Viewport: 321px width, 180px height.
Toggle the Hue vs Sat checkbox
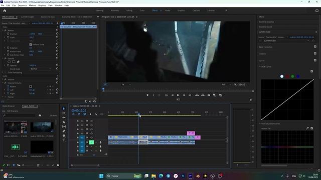[312, 128]
